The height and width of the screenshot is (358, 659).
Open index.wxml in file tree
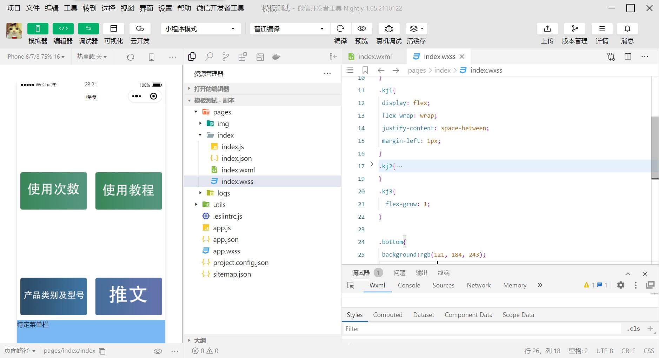[238, 170]
